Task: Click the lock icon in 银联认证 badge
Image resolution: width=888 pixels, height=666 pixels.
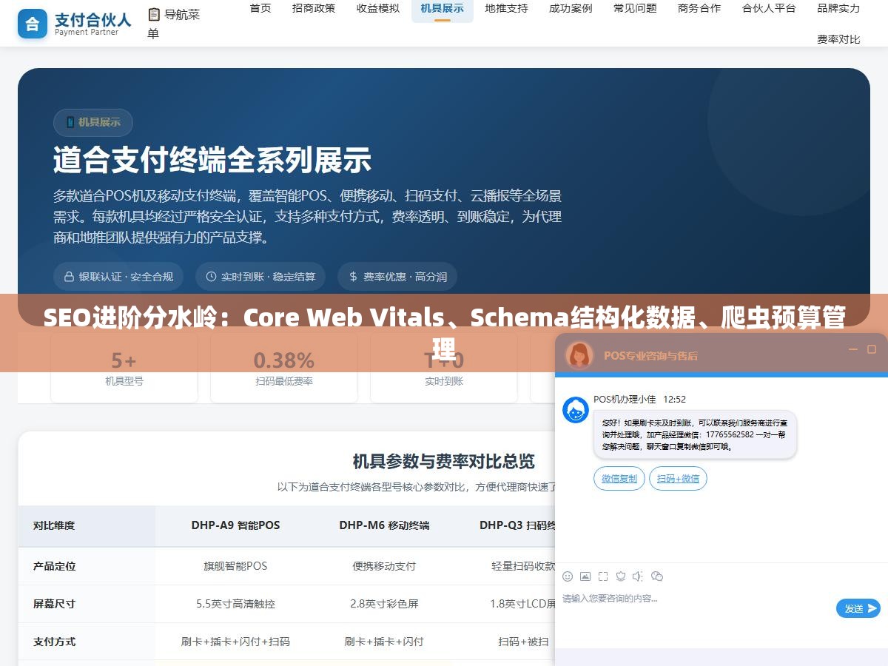Action: tap(70, 277)
